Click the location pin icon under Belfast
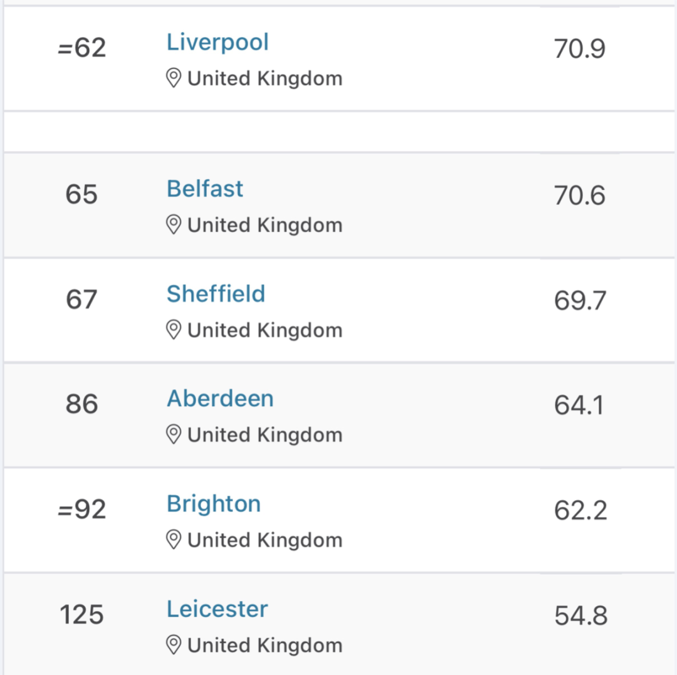 (x=174, y=225)
